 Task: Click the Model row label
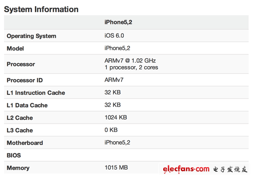(x=15, y=48)
